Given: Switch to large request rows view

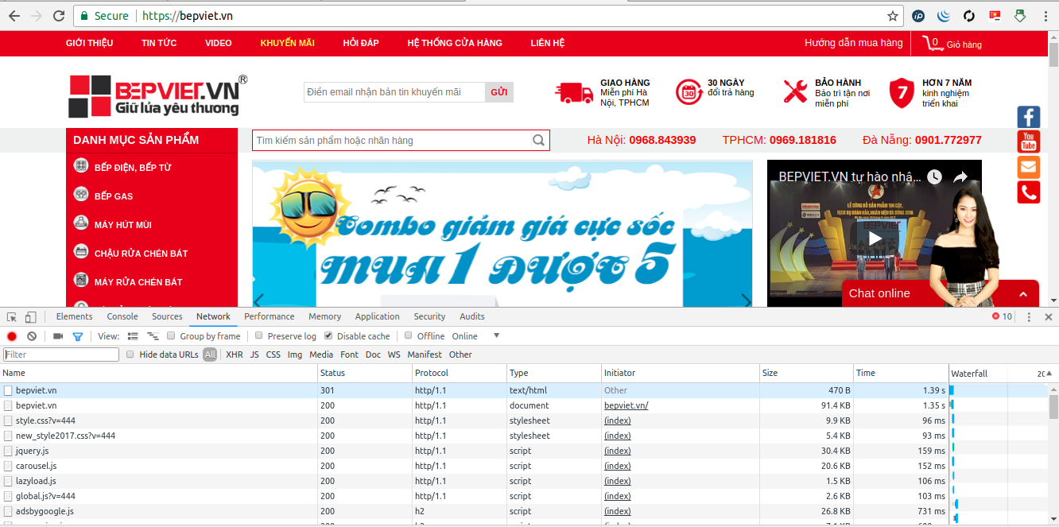Looking at the screenshot, I should pyautogui.click(x=133, y=336).
